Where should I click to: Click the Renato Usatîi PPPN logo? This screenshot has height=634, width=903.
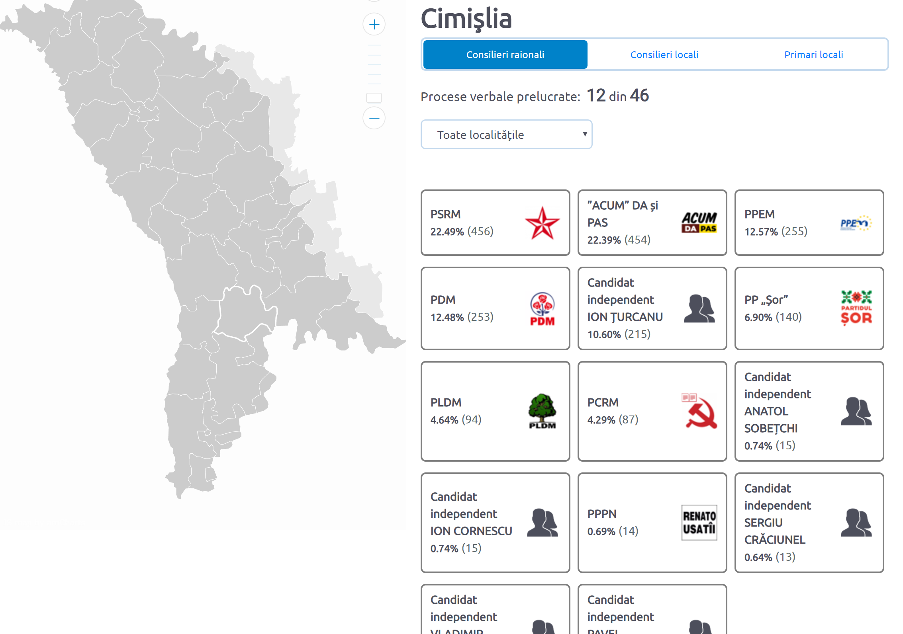[699, 523]
